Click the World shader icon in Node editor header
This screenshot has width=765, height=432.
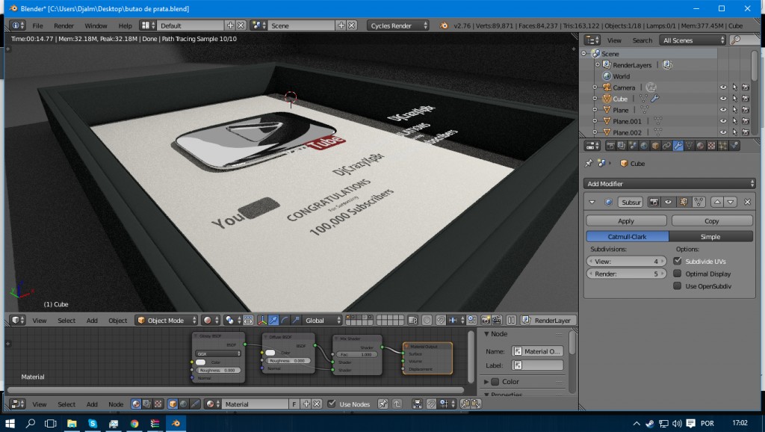(182, 404)
